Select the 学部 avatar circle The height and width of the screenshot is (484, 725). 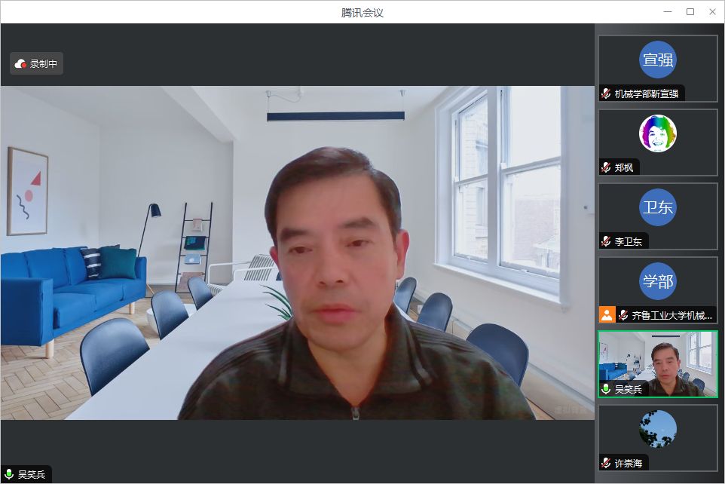657,281
